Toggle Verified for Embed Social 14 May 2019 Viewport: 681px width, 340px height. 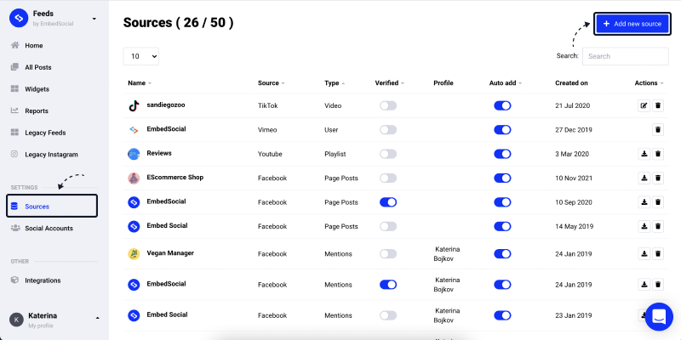[388, 226]
